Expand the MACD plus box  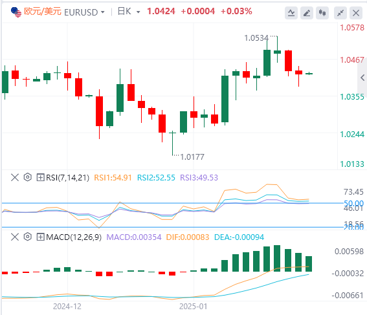[x=40, y=237]
